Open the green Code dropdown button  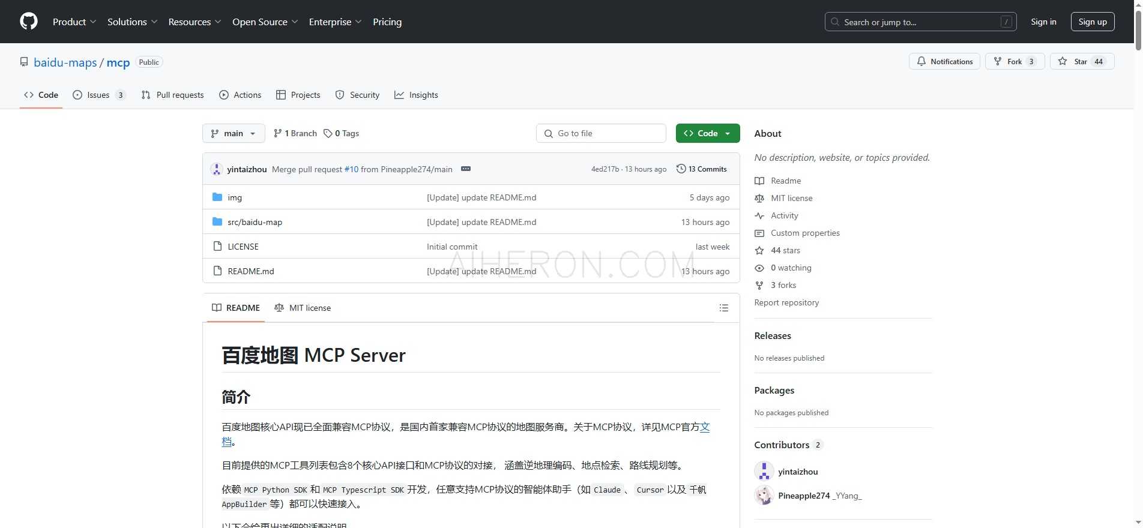(708, 133)
